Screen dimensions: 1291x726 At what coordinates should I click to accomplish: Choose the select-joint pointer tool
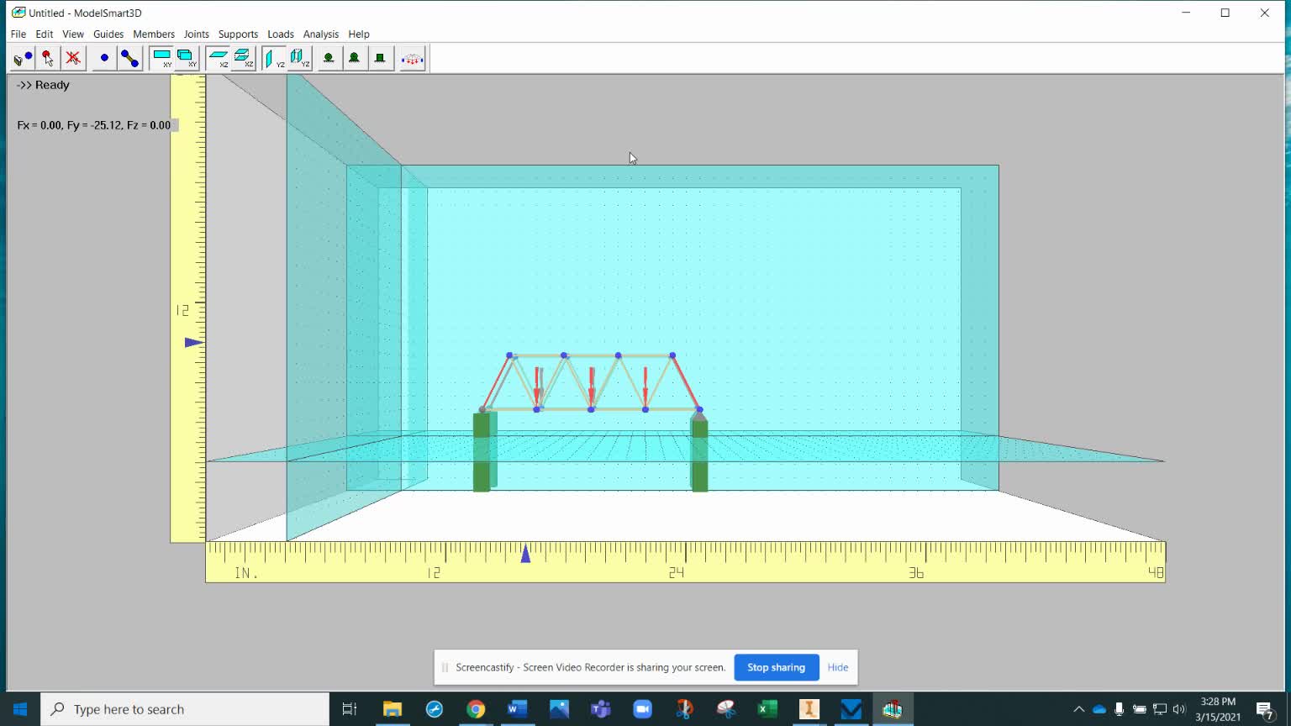click(48, 59)
